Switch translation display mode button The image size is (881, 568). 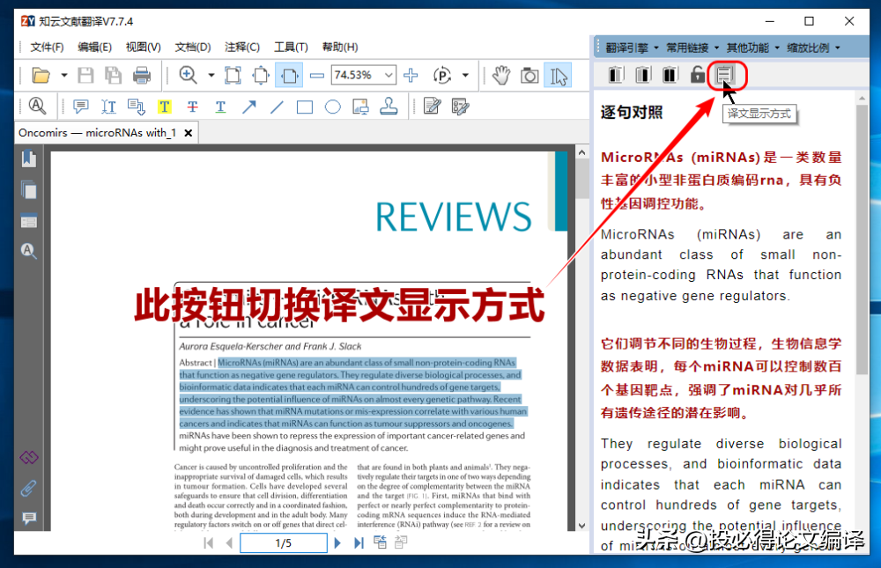click(x=725, y=75)
